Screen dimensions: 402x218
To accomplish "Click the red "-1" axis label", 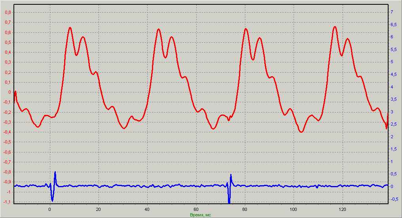I will point(9,192).
